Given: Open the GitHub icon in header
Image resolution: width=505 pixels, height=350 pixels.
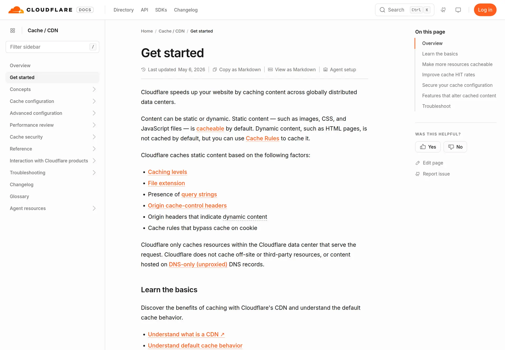Looking at the screenshot, I should [x=443, y=10].
